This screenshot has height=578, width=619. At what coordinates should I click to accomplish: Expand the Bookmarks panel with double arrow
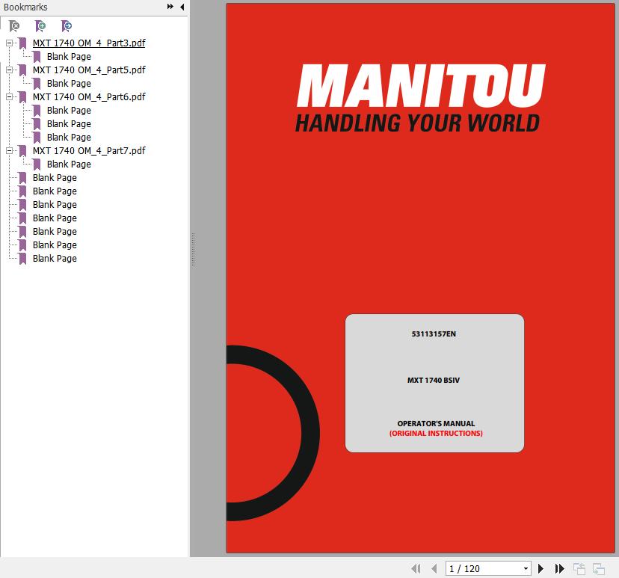(170, 7)
